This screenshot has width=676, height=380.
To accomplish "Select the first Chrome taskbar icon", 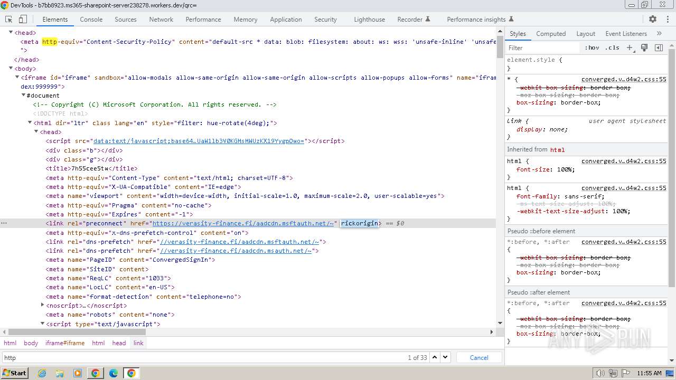I will tap(96, 373).
